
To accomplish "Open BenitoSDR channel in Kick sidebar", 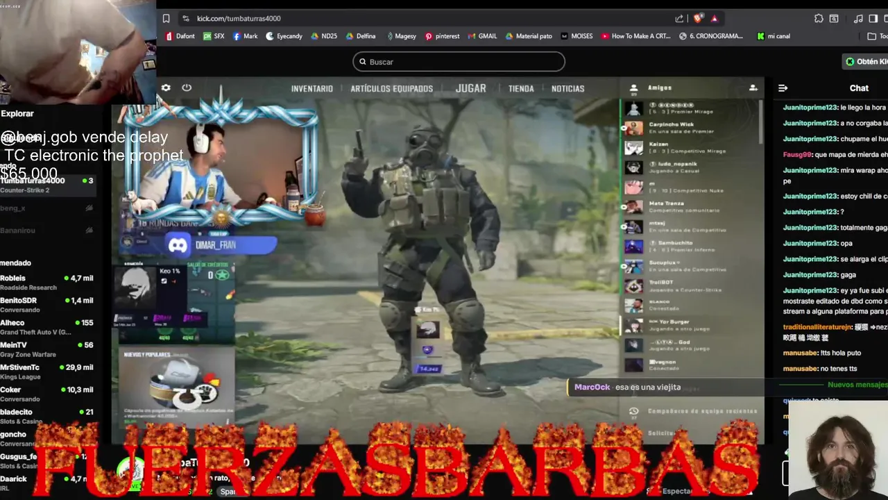I will pos(47,305).
